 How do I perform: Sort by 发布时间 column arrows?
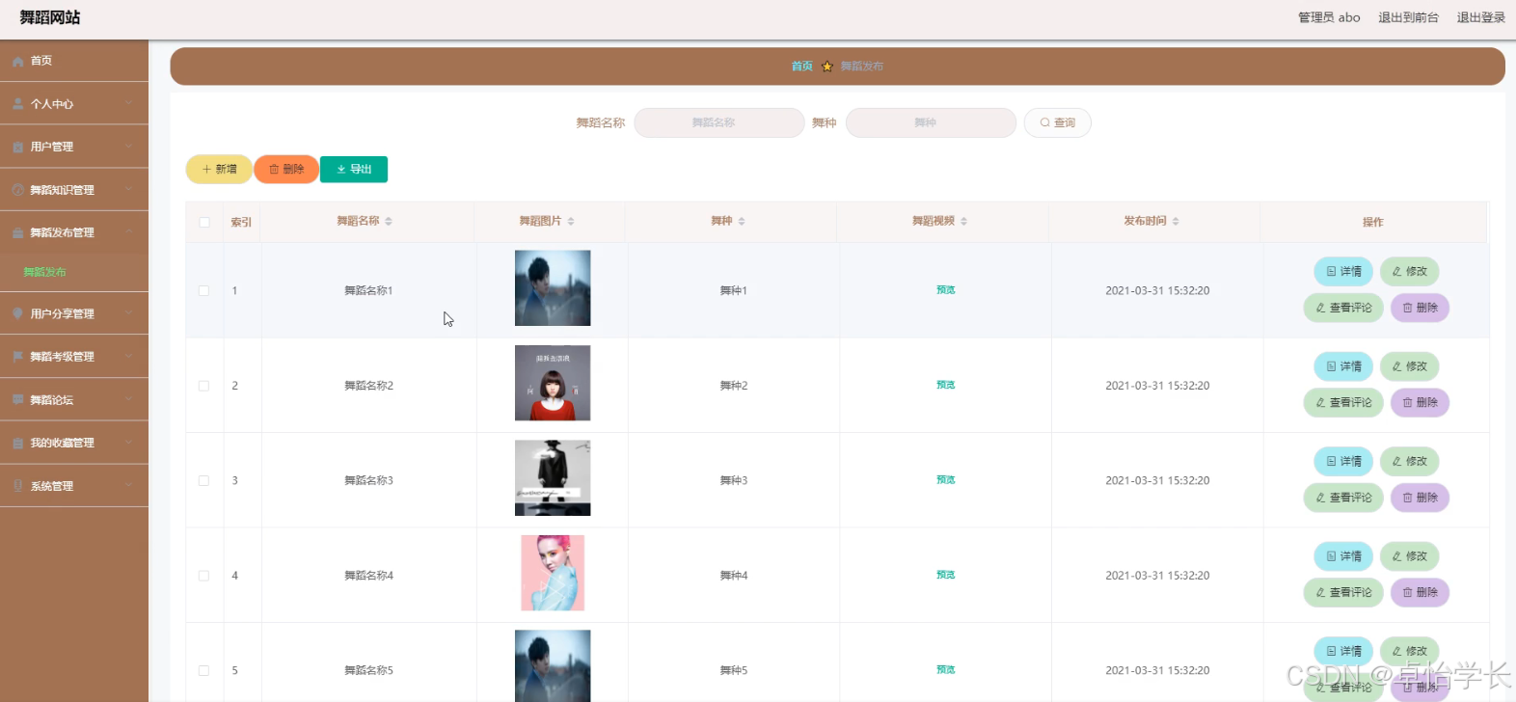(x=1176, y=222)
